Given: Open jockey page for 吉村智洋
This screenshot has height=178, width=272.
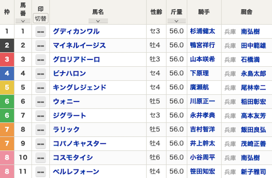Looking at the screenshot, I should pyautogui.click(x=202, y=129).
